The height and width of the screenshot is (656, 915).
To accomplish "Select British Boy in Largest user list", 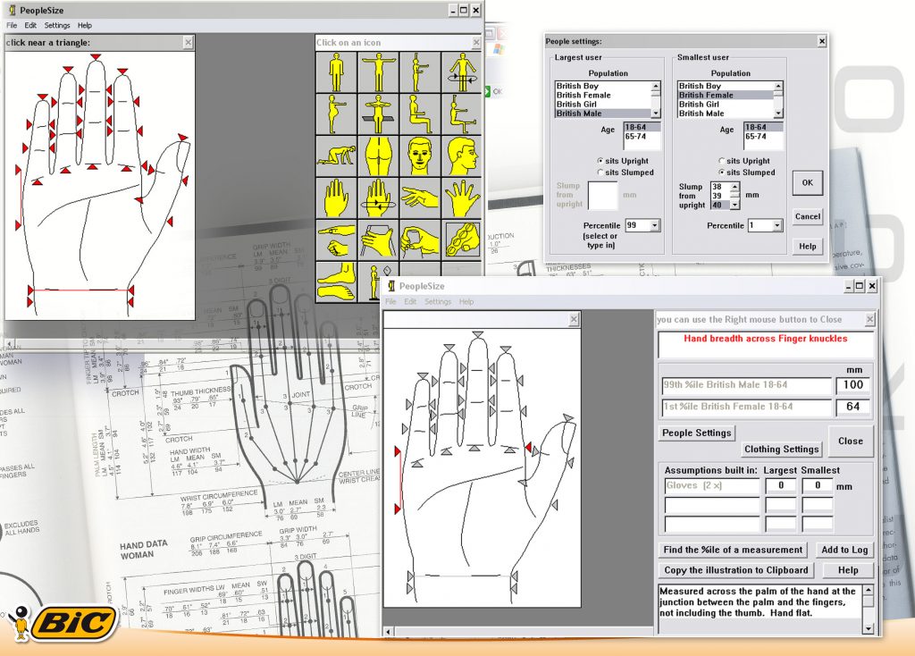I will (x=603, y=86).
